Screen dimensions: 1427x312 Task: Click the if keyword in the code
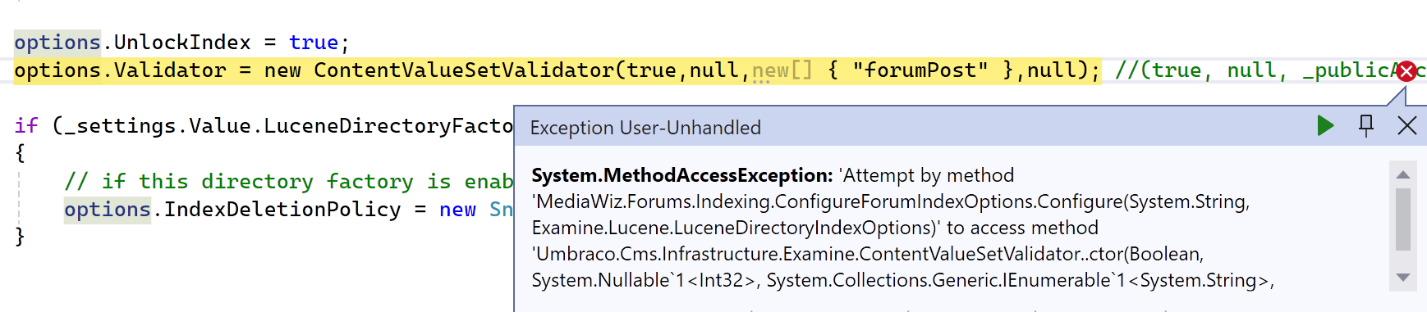point(26,125)
